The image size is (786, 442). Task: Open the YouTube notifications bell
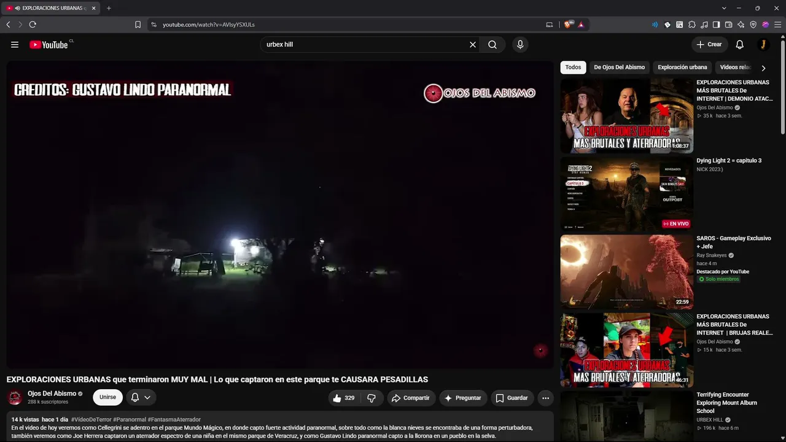pyautogui.click(x=740, y=45)
